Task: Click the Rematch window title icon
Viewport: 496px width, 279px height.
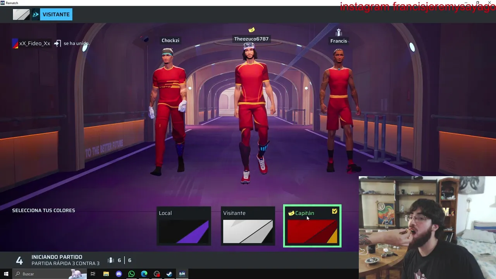Action: pyautogui.click(x=2, y=3)
